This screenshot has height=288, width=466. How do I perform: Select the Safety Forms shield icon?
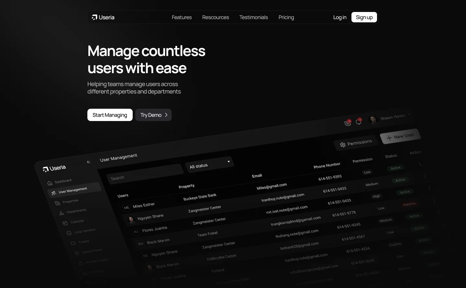pos(77,253)
